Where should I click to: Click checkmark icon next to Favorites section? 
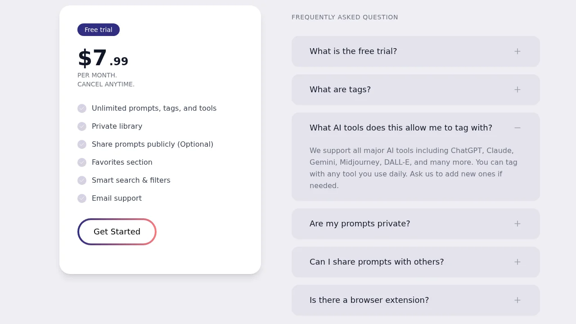82,162
